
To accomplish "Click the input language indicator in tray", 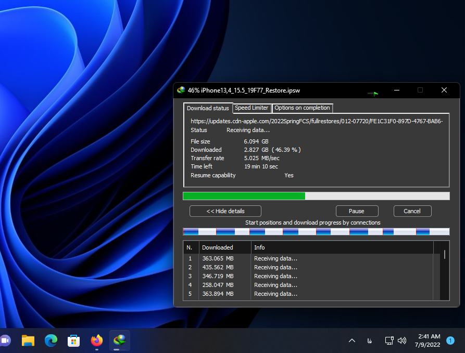I will 370,341.
